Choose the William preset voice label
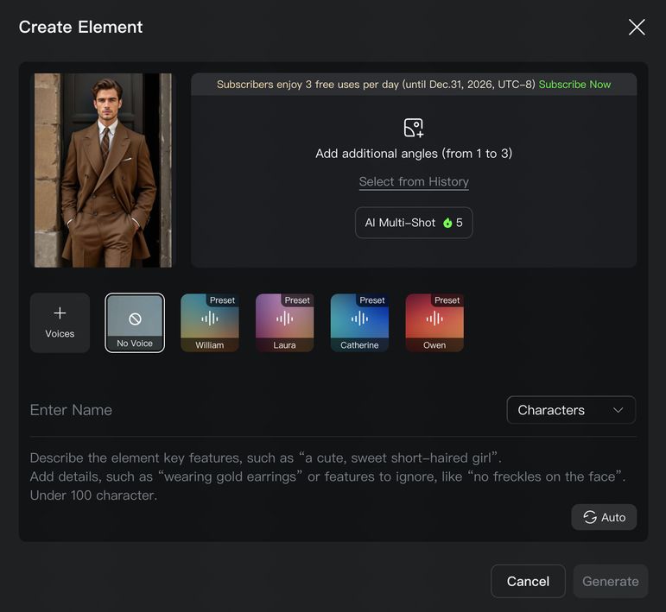The image size is (666, 612). tap(209, 345)
